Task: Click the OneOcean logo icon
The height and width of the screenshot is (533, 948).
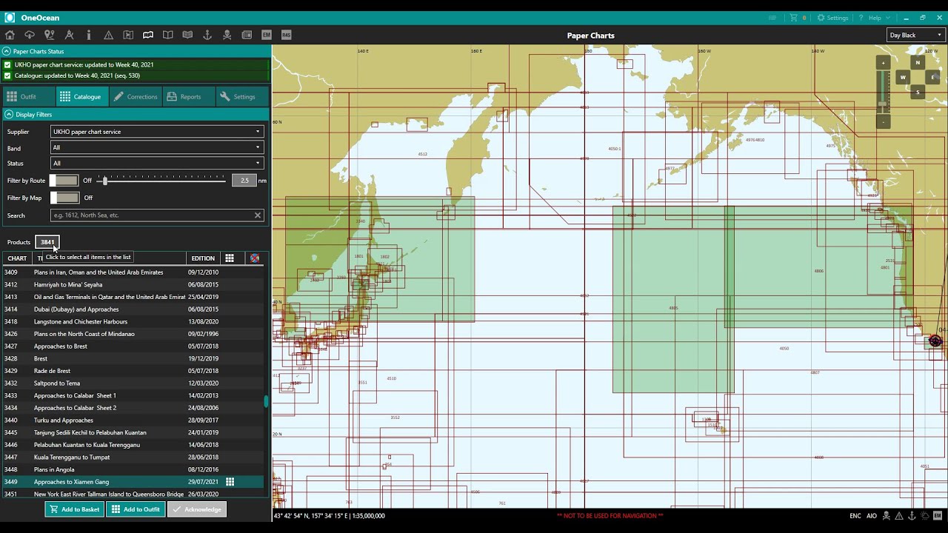Action: [x=10, y=17]
